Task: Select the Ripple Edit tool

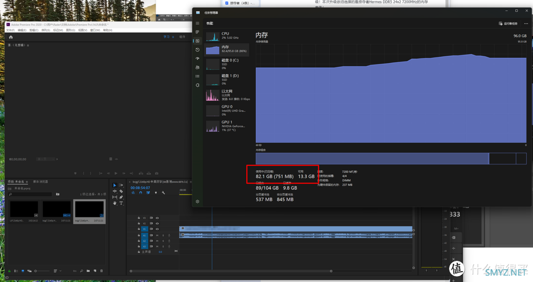Action: pyautogui.click(x=114, y=191)
